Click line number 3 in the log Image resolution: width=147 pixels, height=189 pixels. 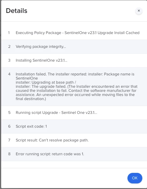(x=9, y=60)
